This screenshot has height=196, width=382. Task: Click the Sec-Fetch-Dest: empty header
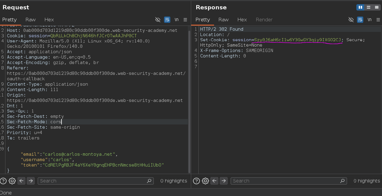pyautogui.click(x=35, y=116)
